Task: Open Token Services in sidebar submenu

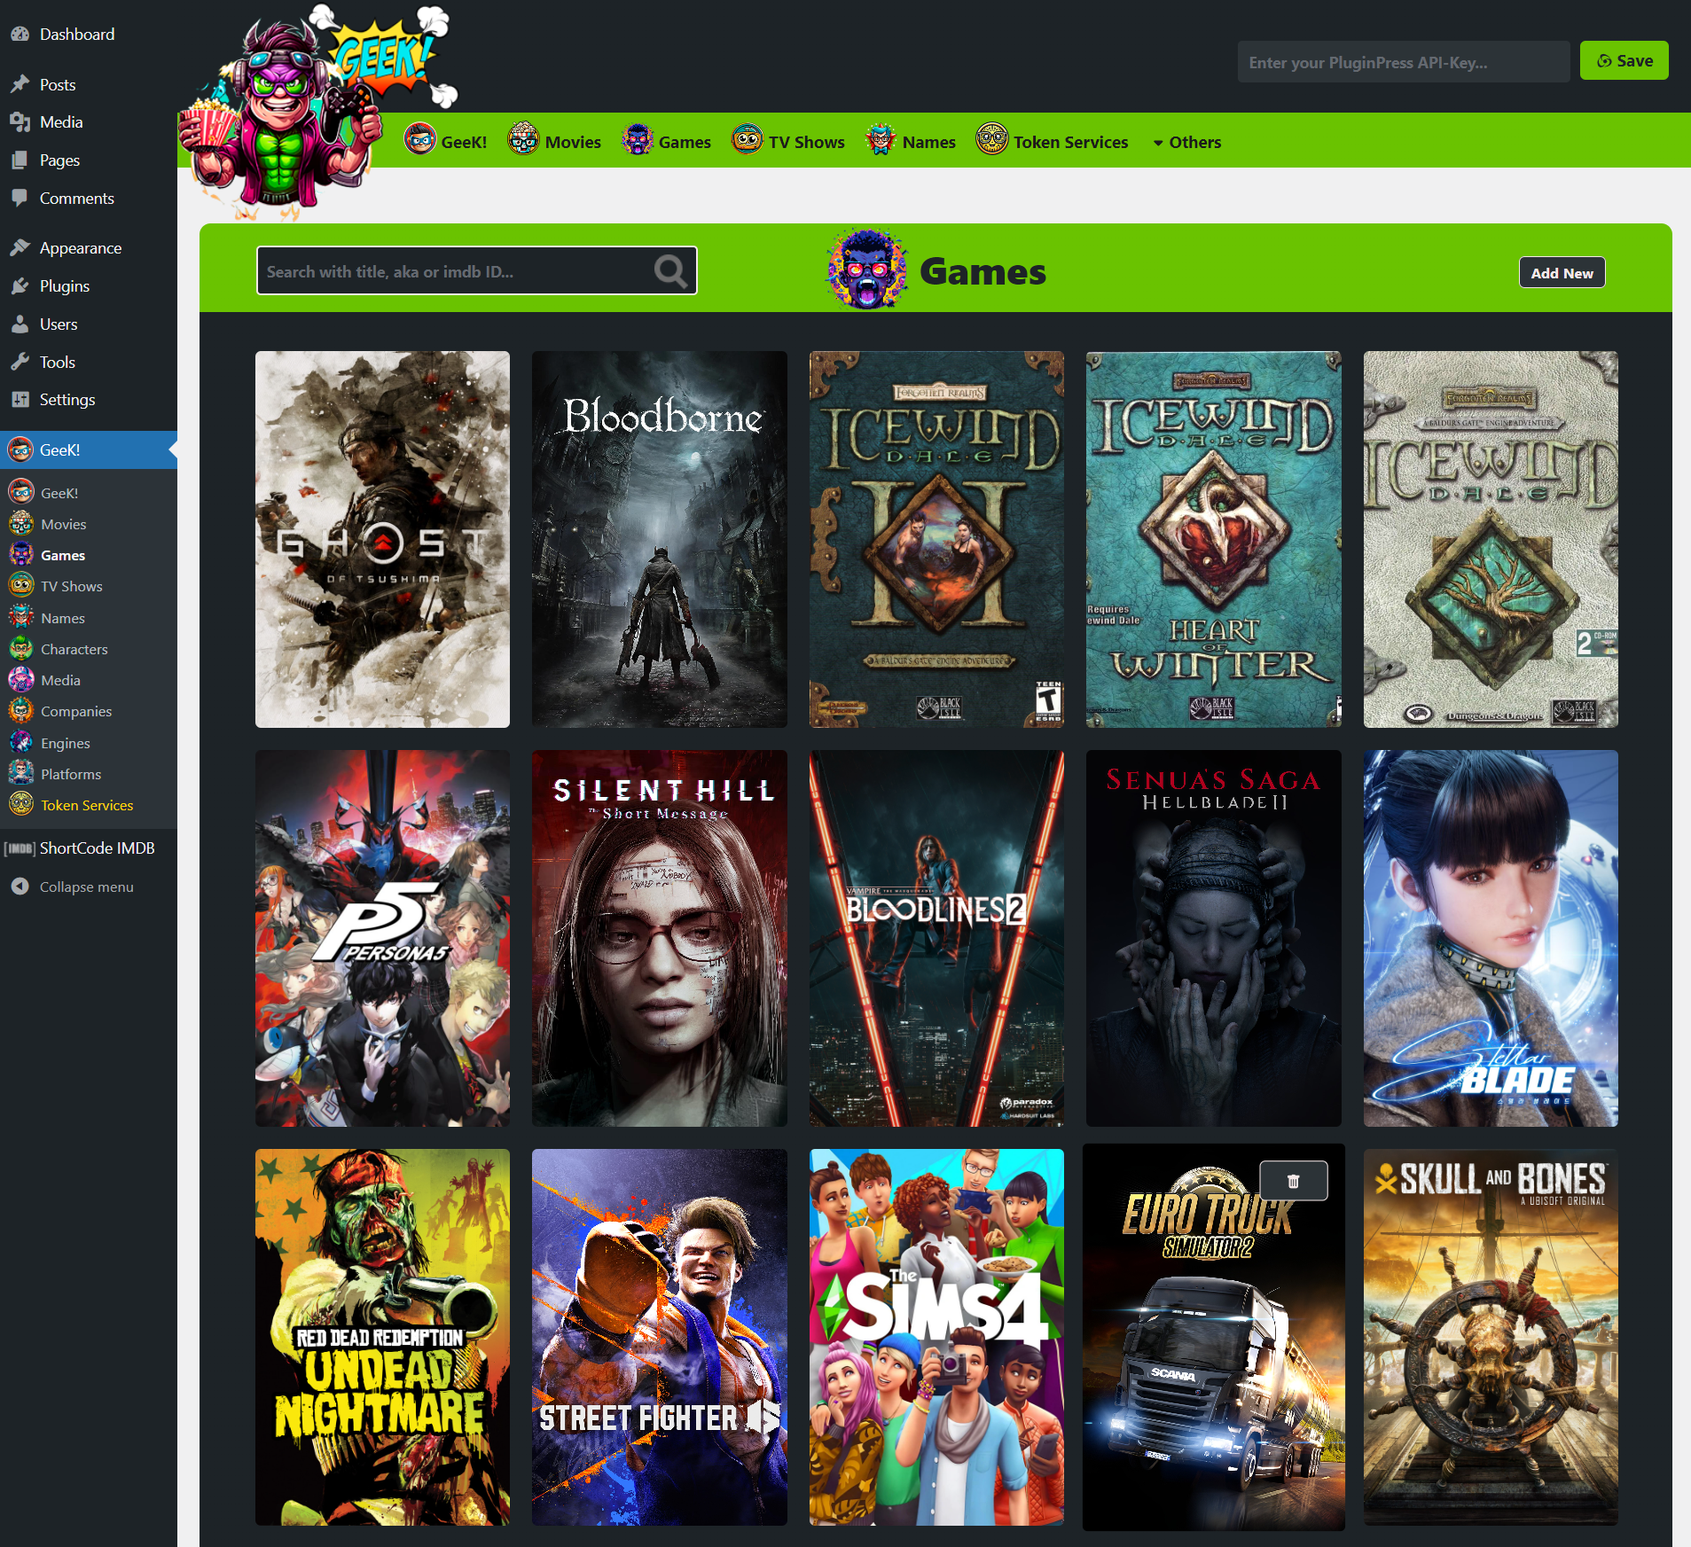Action: click(x=89, y=805)
